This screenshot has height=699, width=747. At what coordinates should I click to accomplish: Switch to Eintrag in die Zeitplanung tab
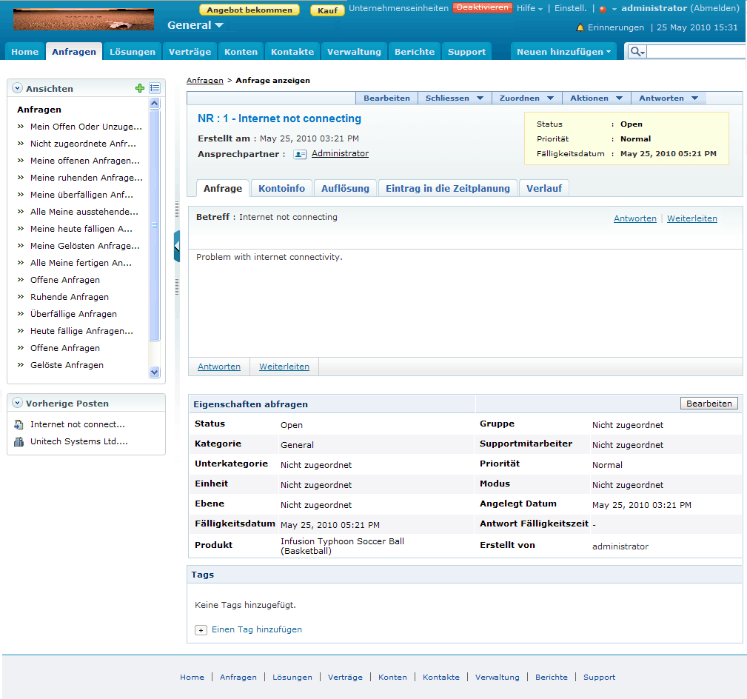tap(448, 188)
